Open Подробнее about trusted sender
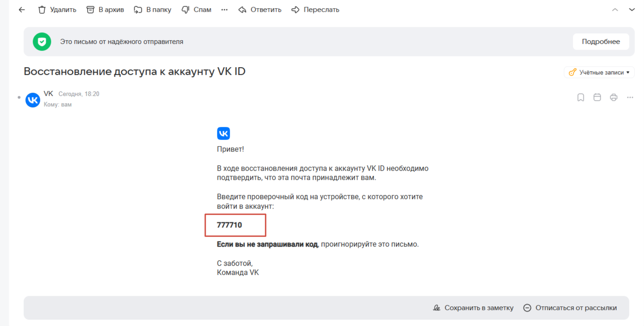644x326 pixels. pos(601,42)
